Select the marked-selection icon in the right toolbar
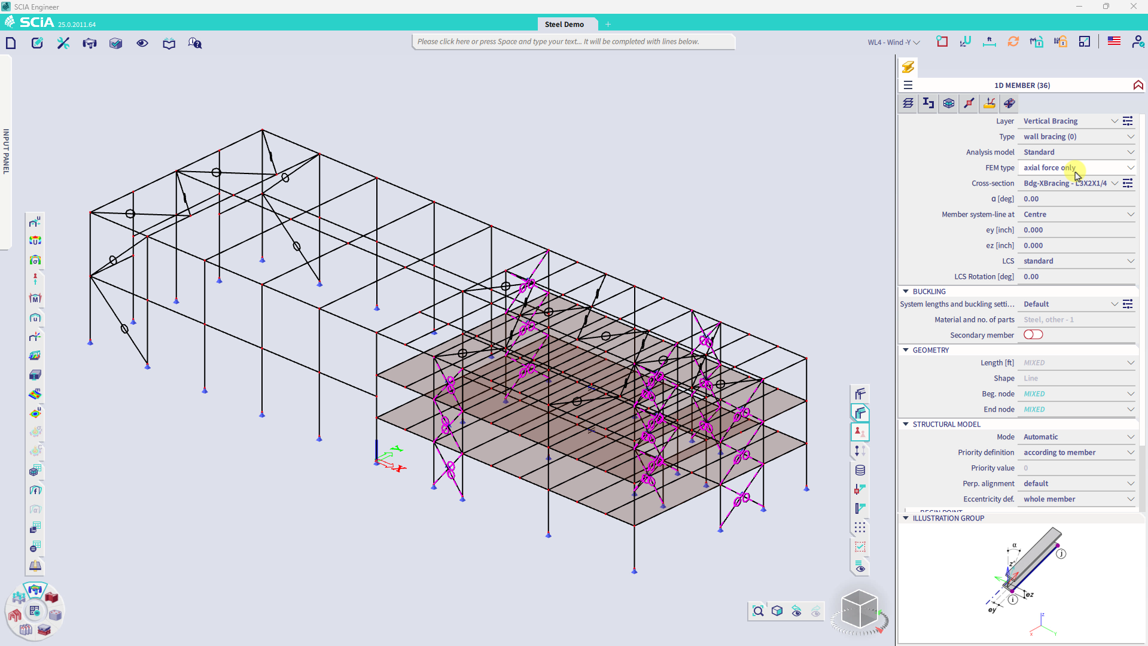Image resolution: width=1148 pixels, height=646 pixels. pyautogui.click(x=860, y=431)
